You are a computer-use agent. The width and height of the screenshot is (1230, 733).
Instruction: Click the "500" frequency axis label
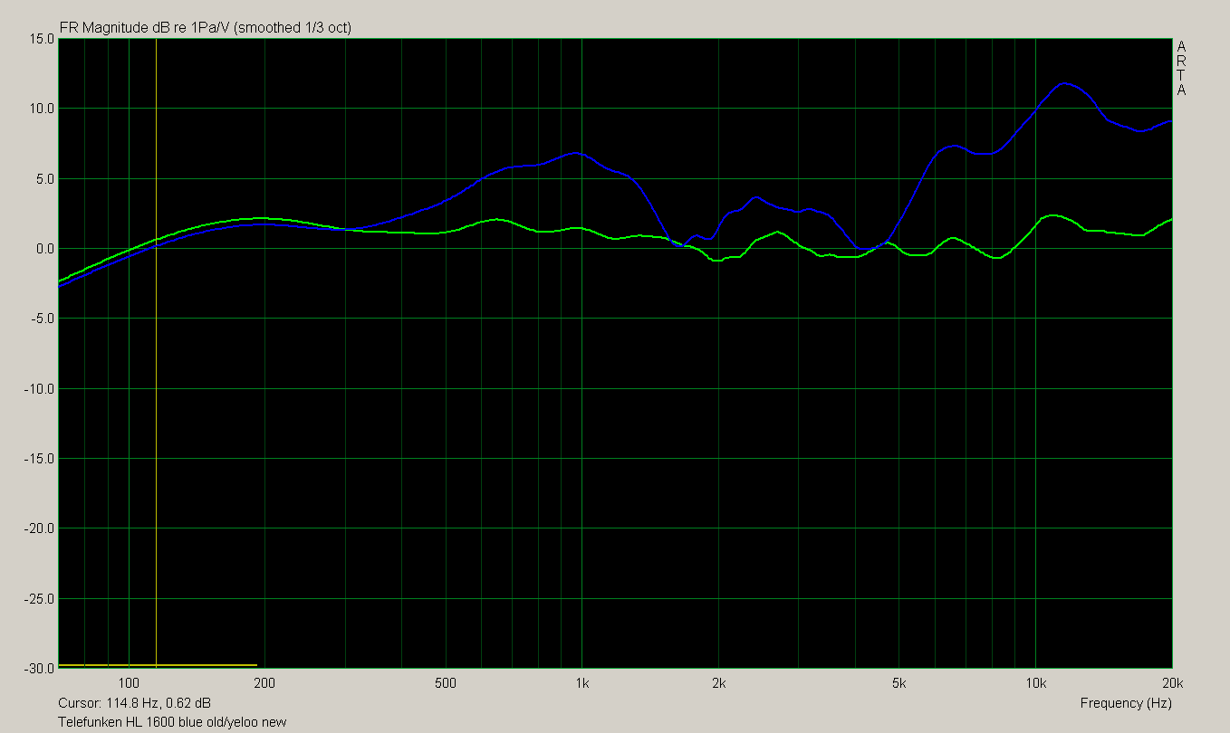click(445, 681)
